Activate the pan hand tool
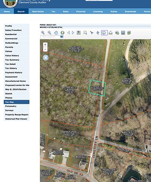The image size is (151, 182). click(56, 33)
